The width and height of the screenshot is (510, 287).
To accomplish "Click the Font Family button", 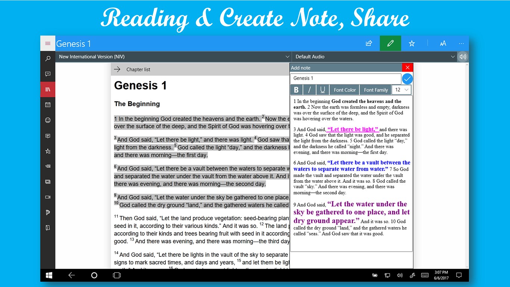I will (x=376, y=90).
